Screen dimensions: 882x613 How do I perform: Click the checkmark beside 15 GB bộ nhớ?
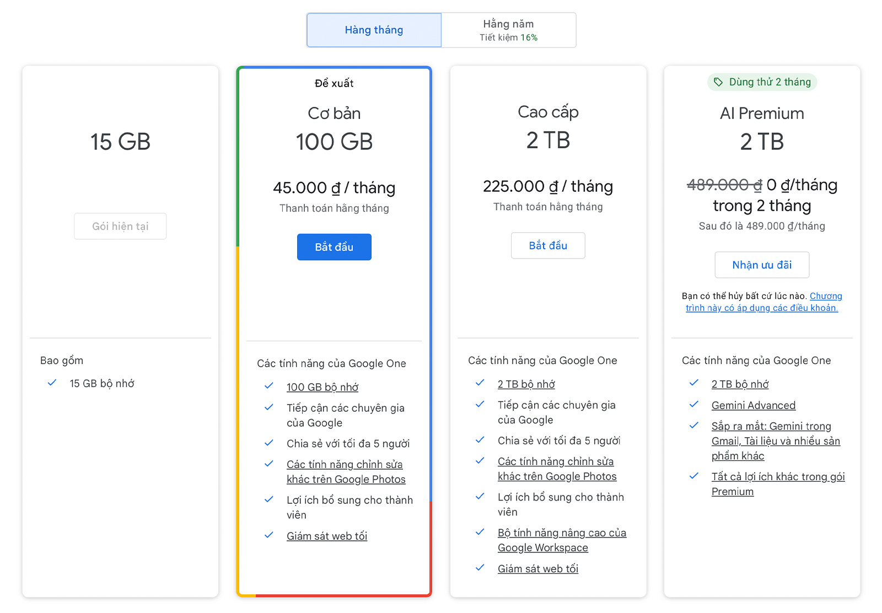click(52, 383)
